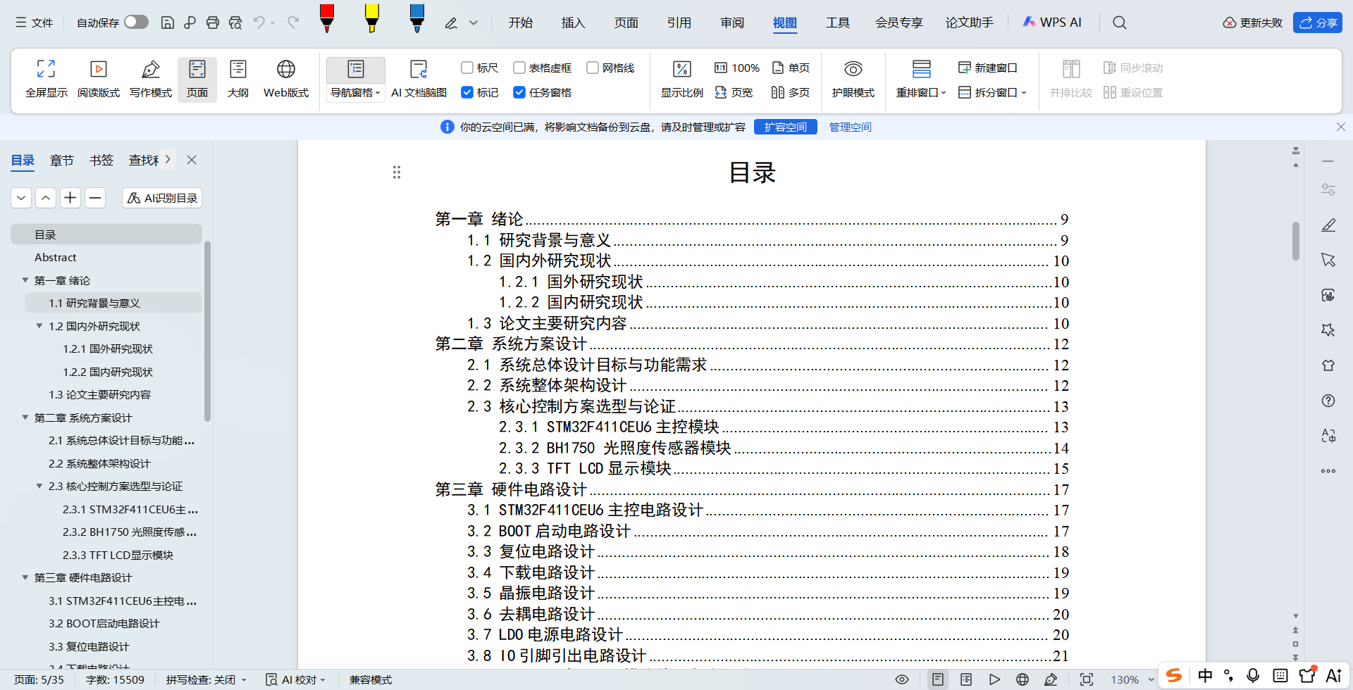The image size is (1353, 690).
Task: Show multiple pages layout
Action: pyautogui.click(x=791, y=92)
